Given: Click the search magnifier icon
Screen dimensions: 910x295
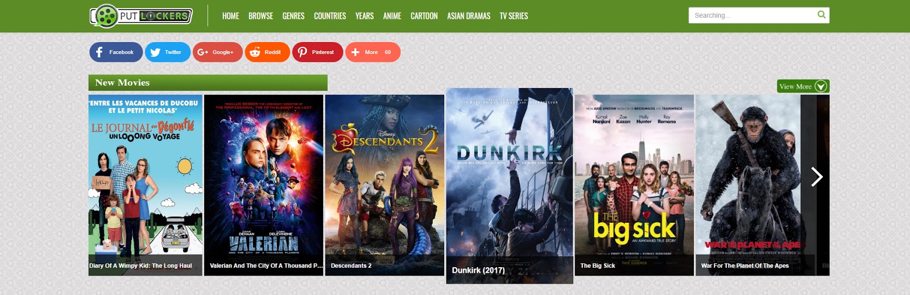Looking at the screenshot, I should 821,15.
